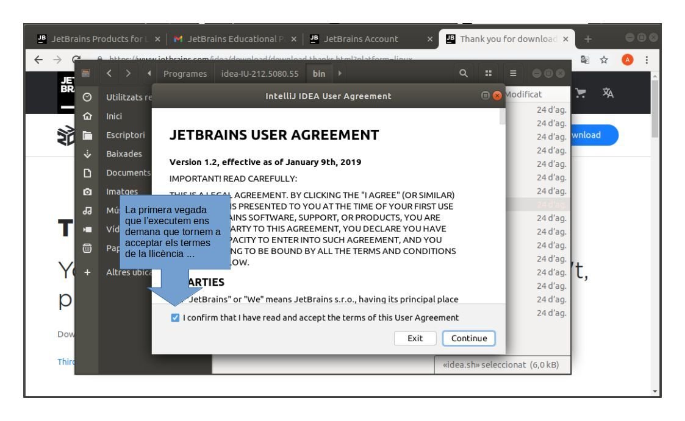
Task: Click the Continue button
Action: [x=468, y=338]
